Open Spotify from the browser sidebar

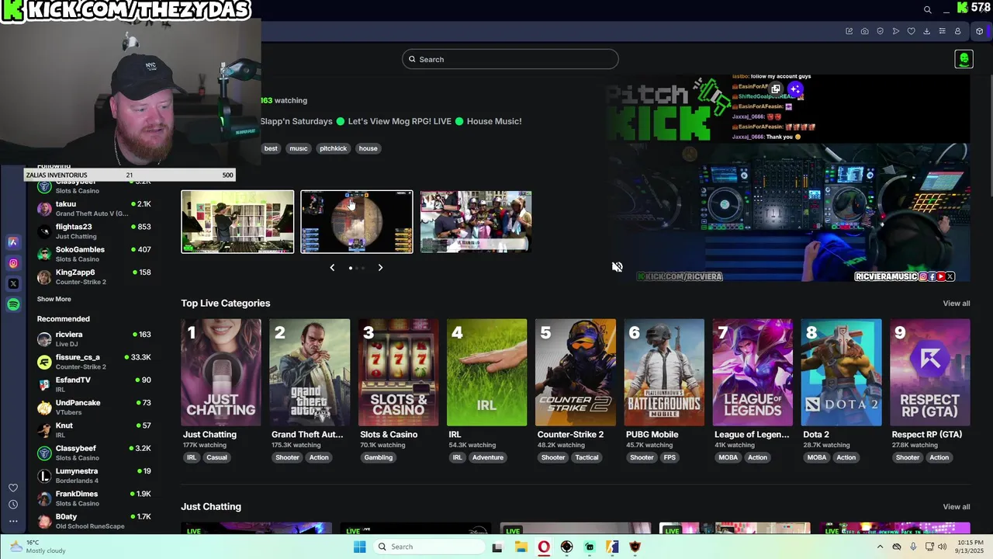(13, 305)
